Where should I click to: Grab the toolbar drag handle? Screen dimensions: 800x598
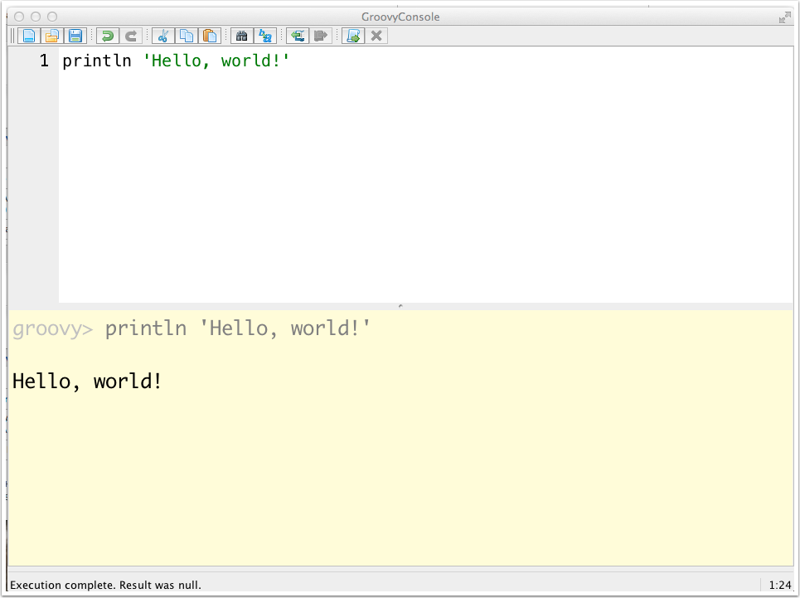[12, 36]
